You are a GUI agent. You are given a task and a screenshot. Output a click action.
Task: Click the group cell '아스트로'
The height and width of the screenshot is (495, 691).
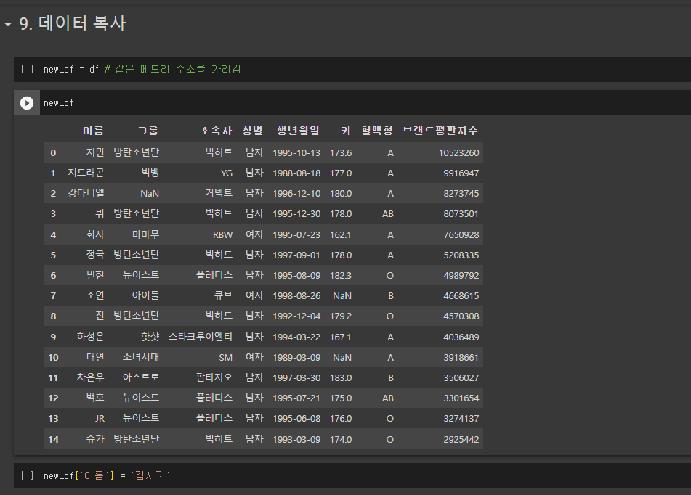(140, 377)
